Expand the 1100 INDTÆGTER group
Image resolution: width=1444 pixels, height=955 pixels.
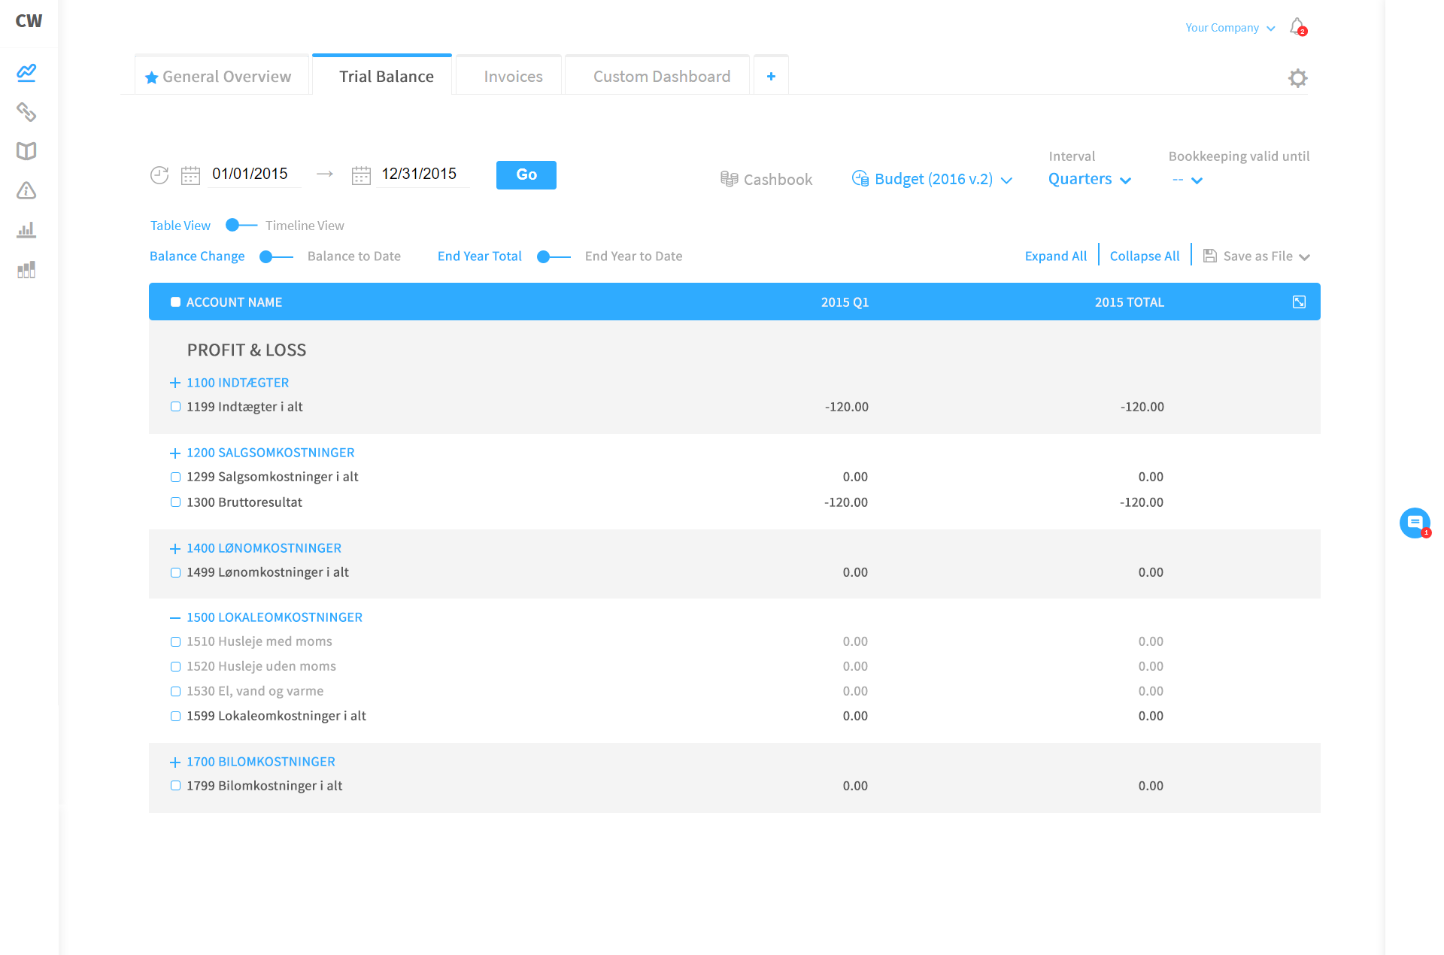pyautogui.click(x=175, y=383)
